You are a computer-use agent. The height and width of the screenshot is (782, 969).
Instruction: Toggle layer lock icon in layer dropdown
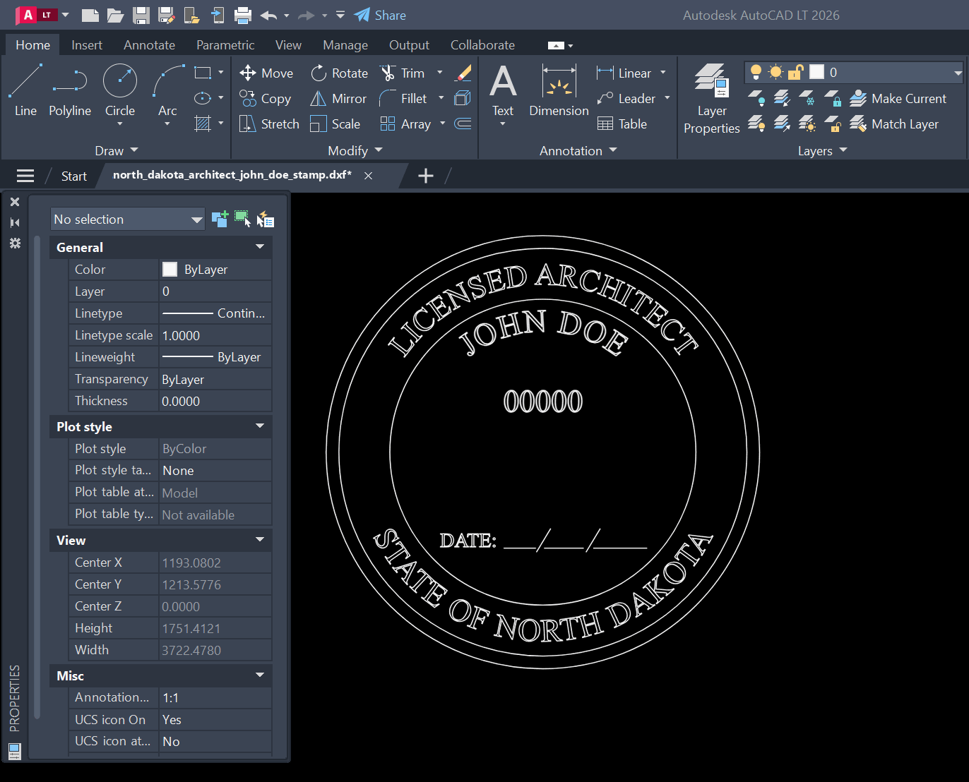pos(796,72)
